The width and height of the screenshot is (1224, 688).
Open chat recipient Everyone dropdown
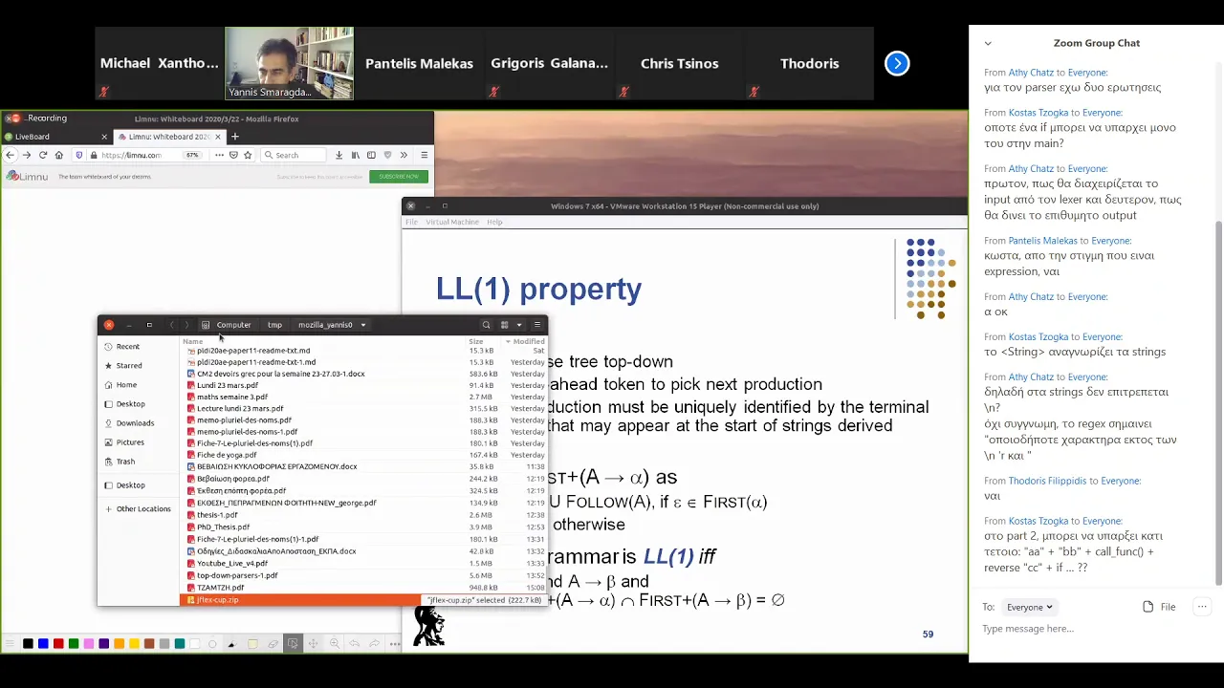pyautogui.click(x=1029, y=607)
